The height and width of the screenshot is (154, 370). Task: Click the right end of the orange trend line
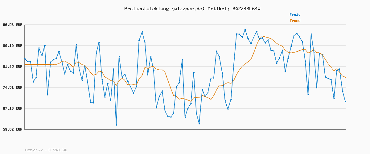345,77
